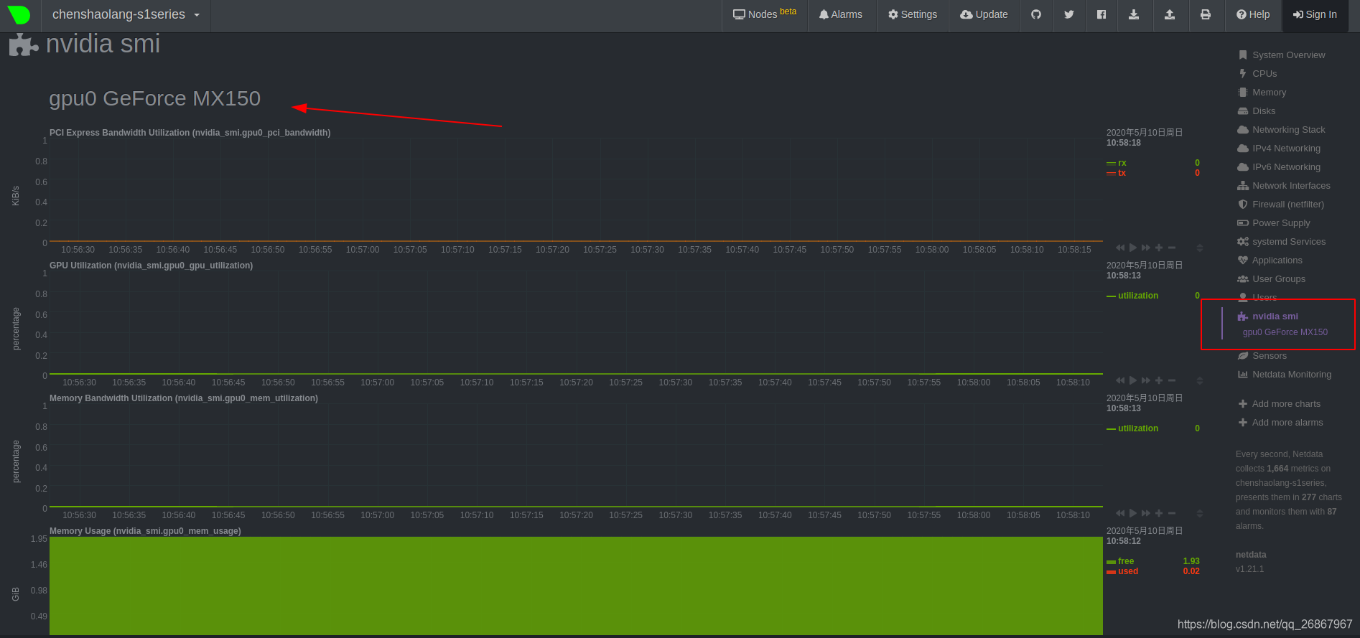1360x638 pixels.
Task: Pan GPU Utilization chart left
Action: (x=1120, y=380)
